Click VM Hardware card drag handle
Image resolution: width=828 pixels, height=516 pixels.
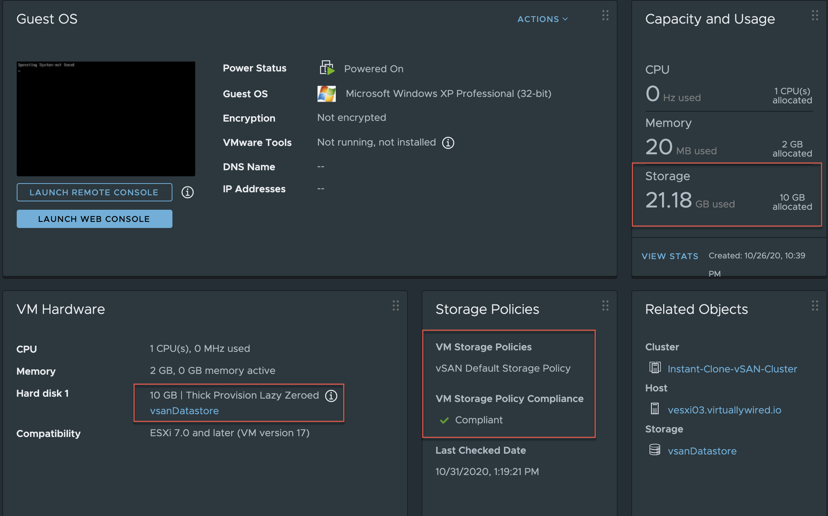395,306
